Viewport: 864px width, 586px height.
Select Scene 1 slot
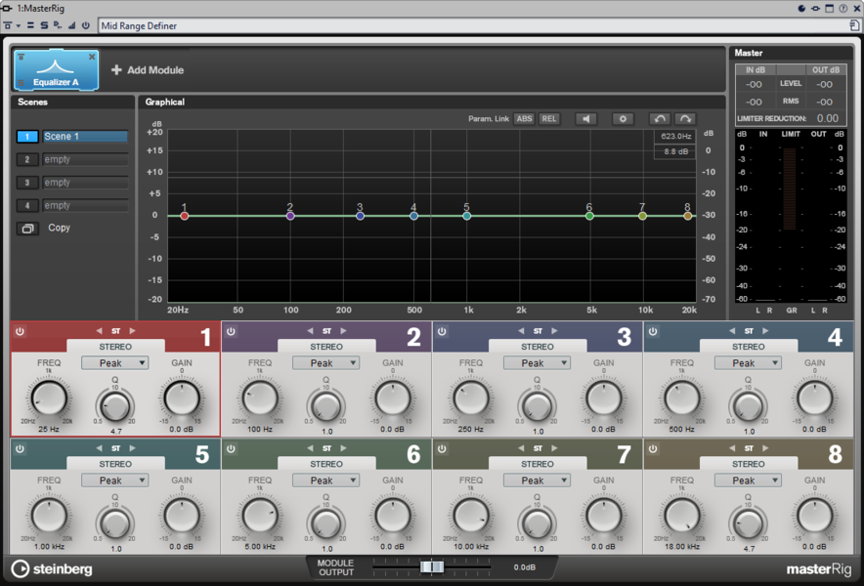tap(85, 136)
